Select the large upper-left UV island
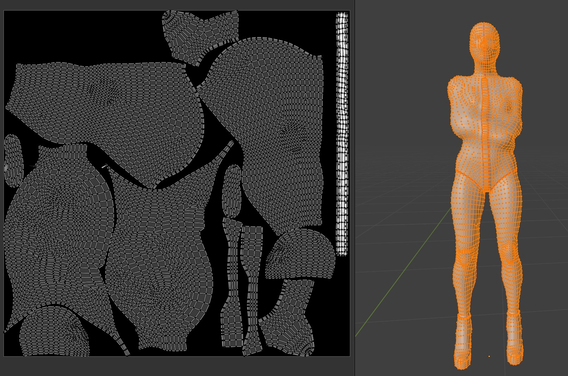Viewport: 568px width, 376px height. [106, 106]
